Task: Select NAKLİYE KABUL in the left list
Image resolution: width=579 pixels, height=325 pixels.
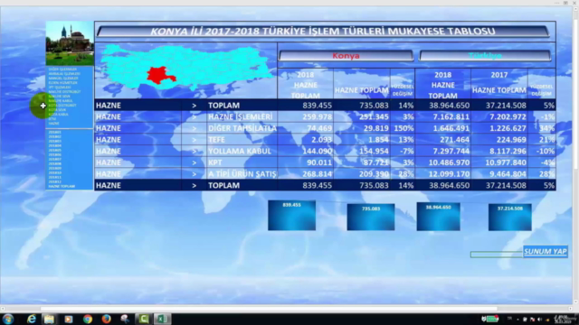Action: (61, 100)
